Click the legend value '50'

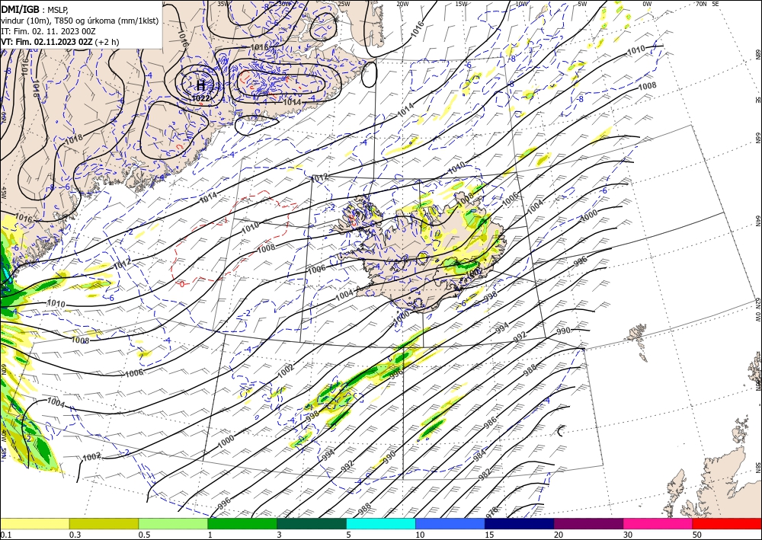[696, 535]
